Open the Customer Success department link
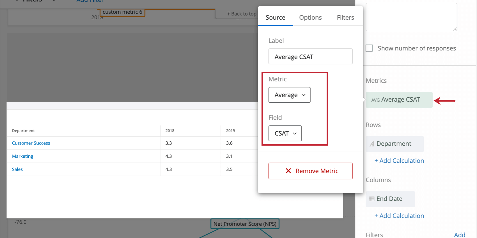The width and height of the screenshot is (477, 238). point(31,143)
